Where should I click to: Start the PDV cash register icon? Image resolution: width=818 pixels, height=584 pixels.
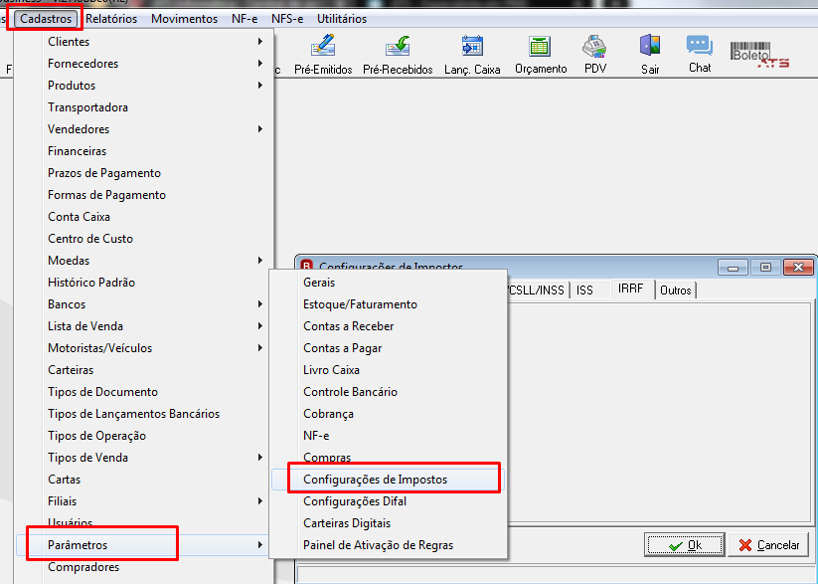click(594, 55)
